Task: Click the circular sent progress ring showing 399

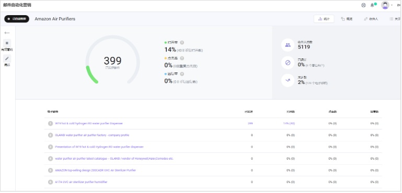Action: [x=112, y=59]
